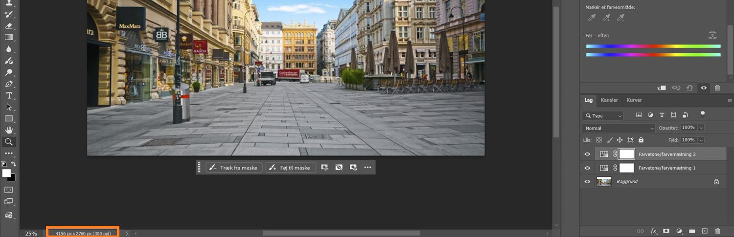
Task: Filter layers by shape layers
Action: point(673,115)
